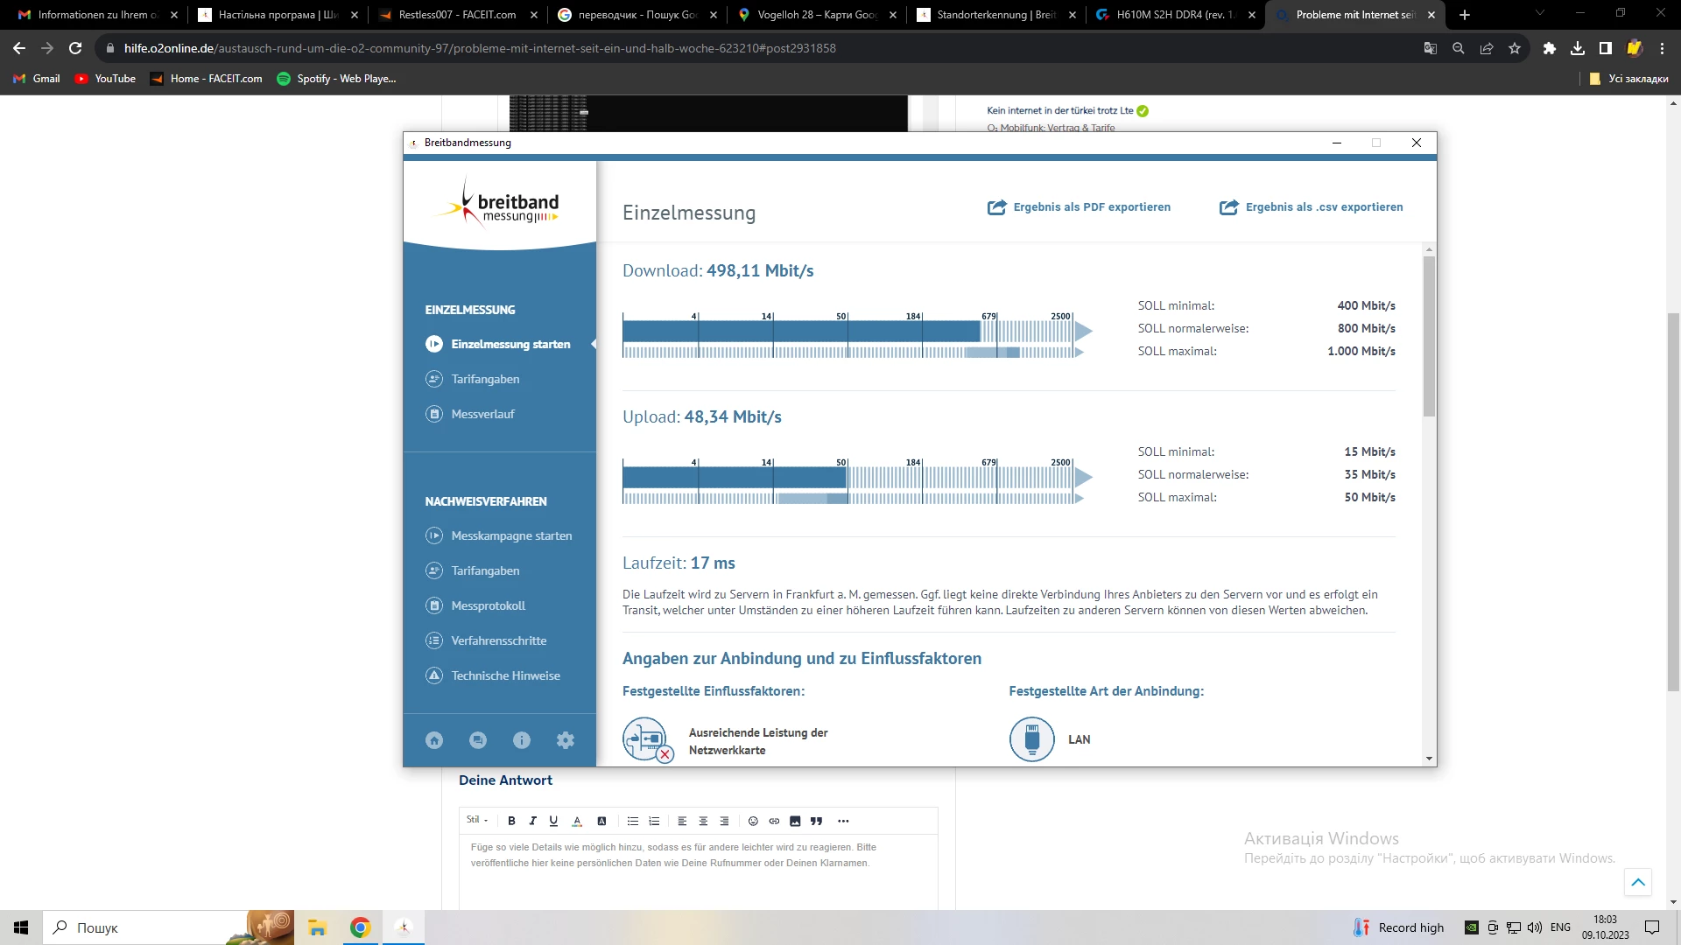Toggle bold formatting in reply editor

click(x=511, y=821)
